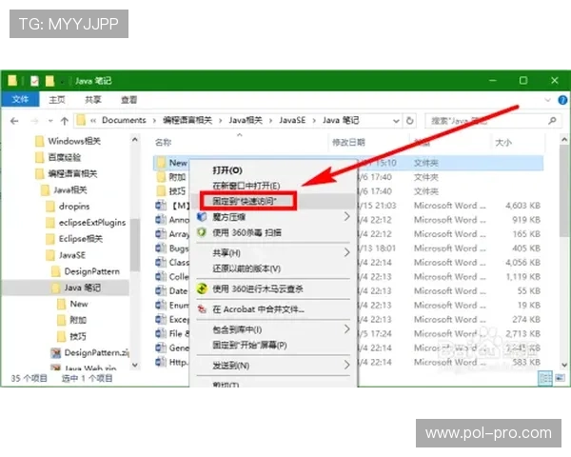Switch to details view icon
The width and height of the screenshot is (571, 457).
point(545,378)
